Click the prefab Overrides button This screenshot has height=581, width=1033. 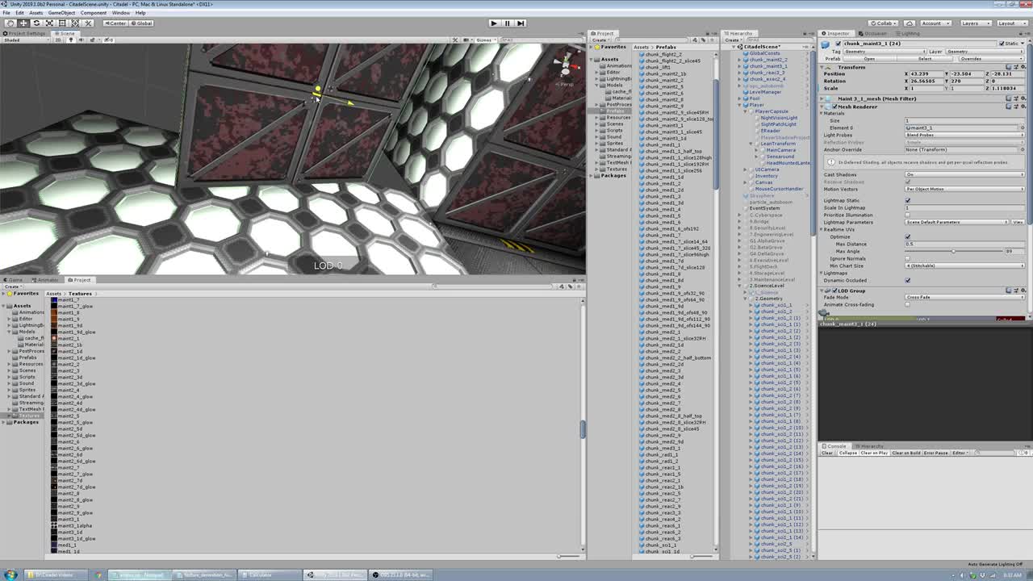pyautogui.click(x=970, y=59)
